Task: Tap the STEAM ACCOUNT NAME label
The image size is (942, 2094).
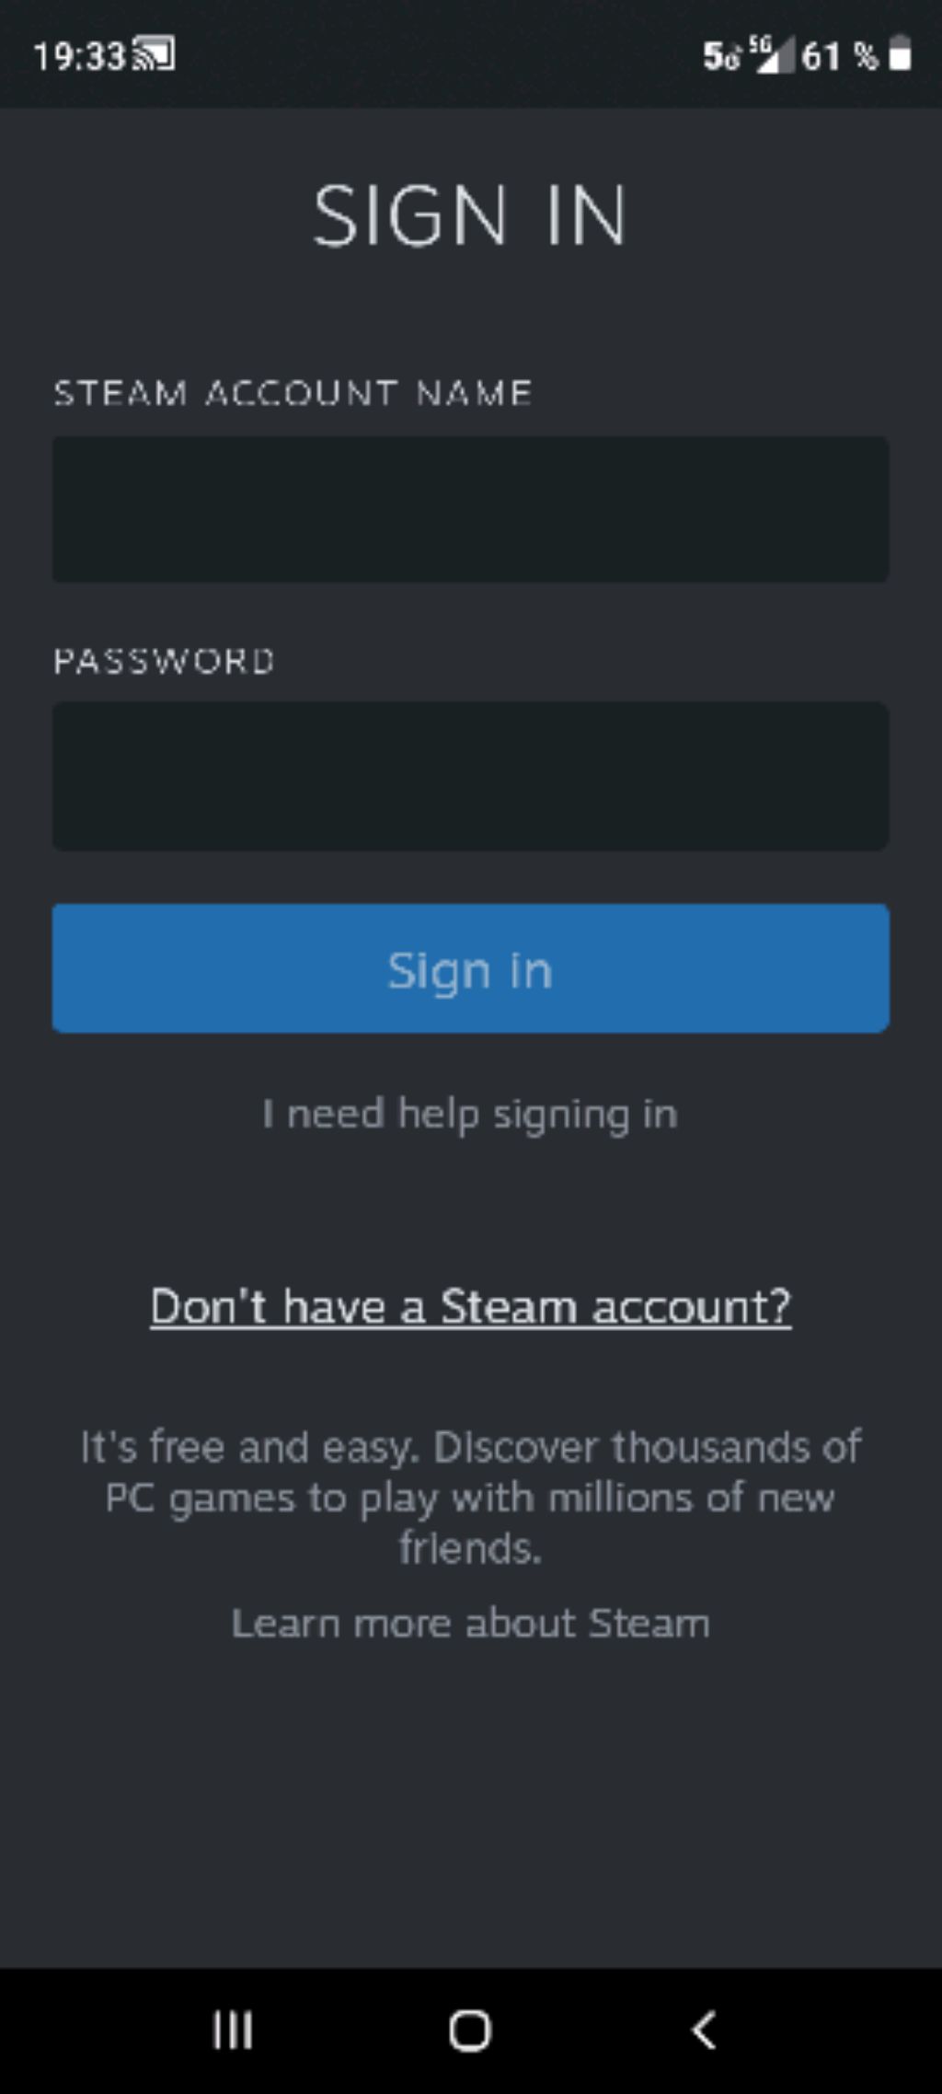Action: coord(293,393)
